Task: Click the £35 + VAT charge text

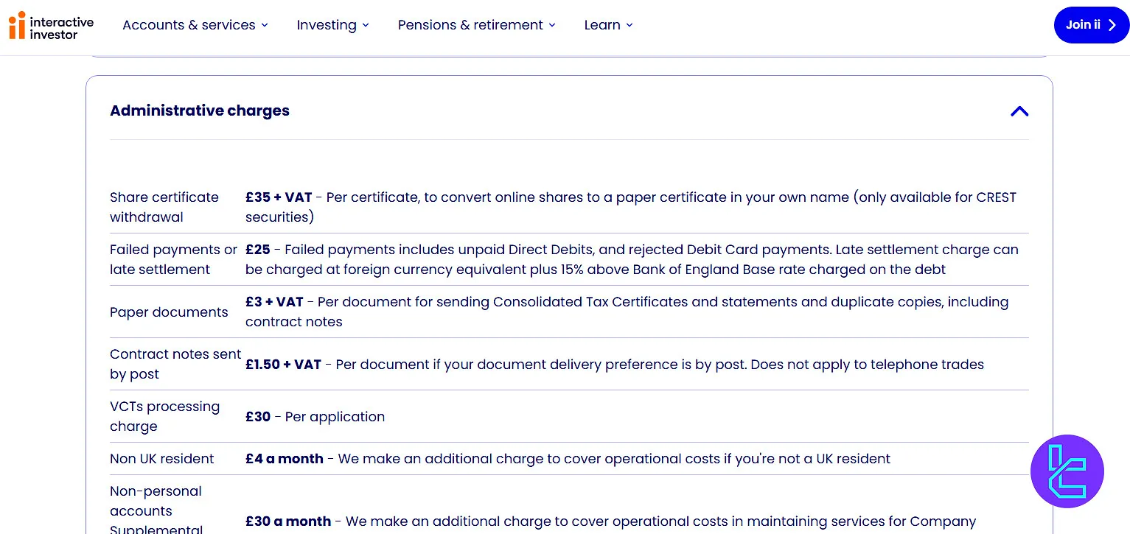Action: 279,197
